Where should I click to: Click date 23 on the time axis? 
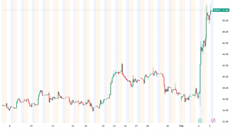114,126
